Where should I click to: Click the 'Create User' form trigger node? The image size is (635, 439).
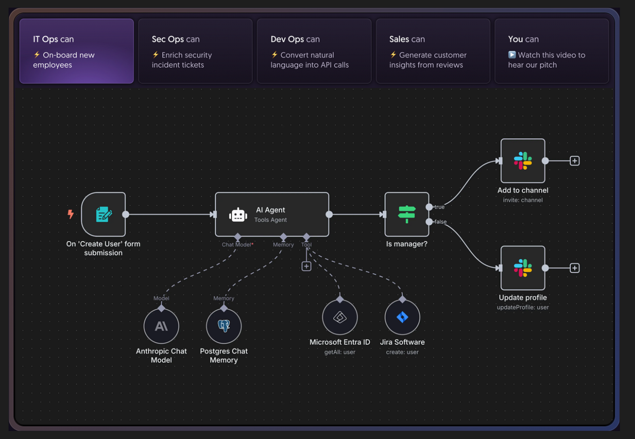point(103,214)
